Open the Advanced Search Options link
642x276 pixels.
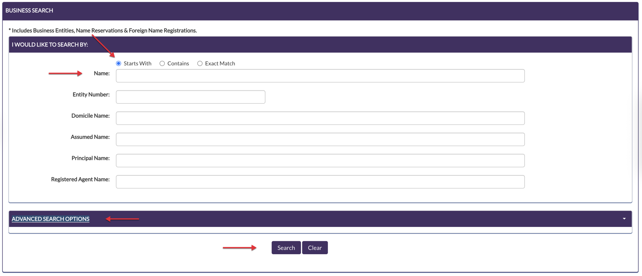point(50,219)
